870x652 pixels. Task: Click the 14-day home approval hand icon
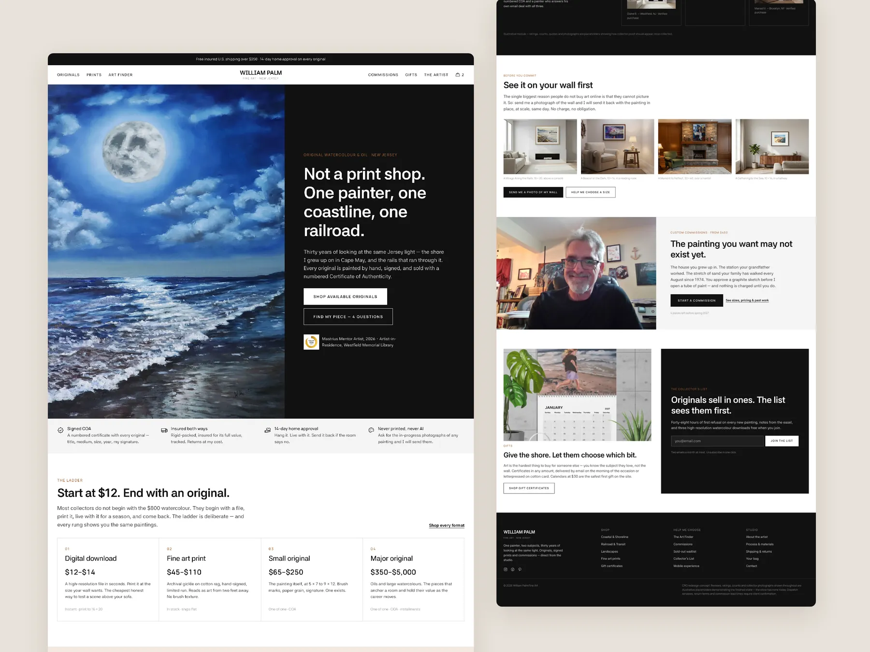point(268,430)
